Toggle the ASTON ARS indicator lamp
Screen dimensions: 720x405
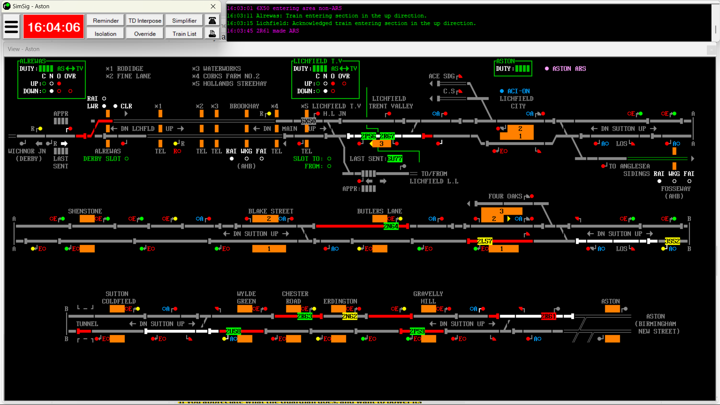pos(547,69)
